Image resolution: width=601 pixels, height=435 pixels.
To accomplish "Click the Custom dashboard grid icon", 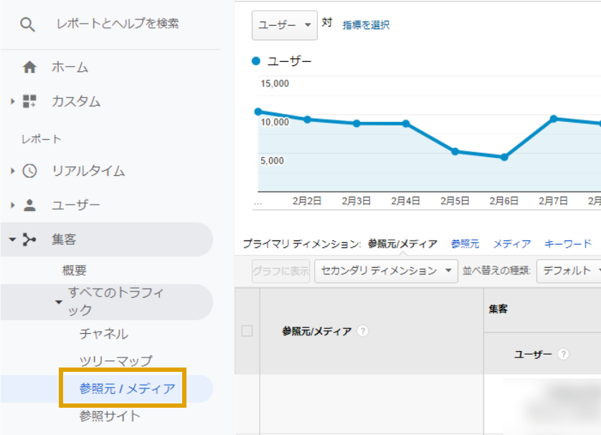I will coord(29,101).
